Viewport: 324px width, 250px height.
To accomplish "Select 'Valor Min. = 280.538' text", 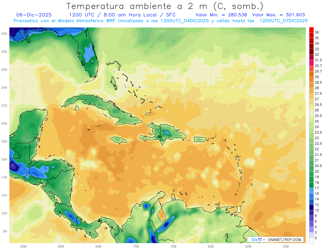I will pos(221,15).
